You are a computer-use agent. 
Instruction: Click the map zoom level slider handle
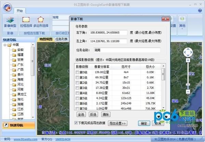point(188,84)
